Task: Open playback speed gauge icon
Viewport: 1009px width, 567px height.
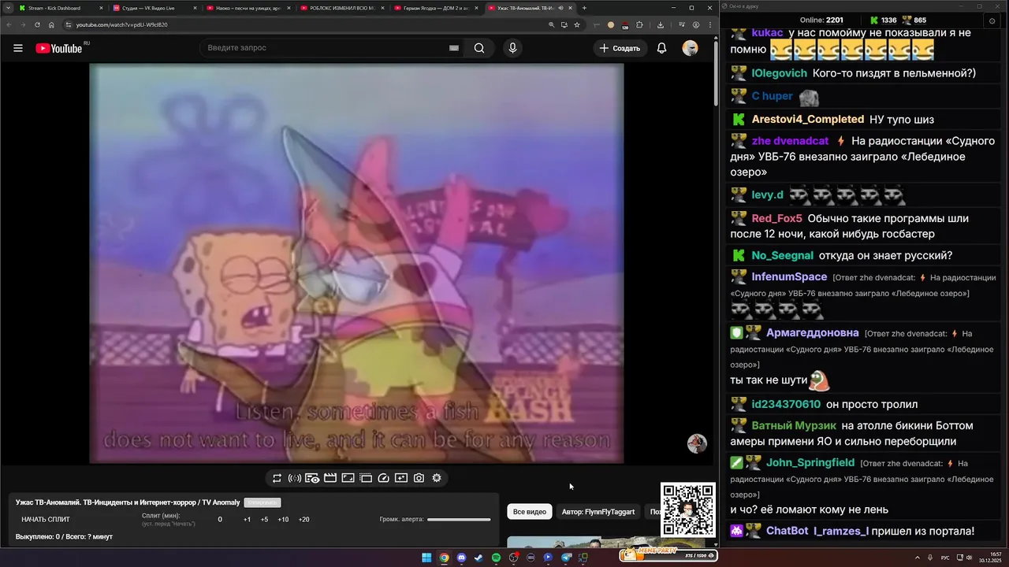Action: tap(384, 478)
